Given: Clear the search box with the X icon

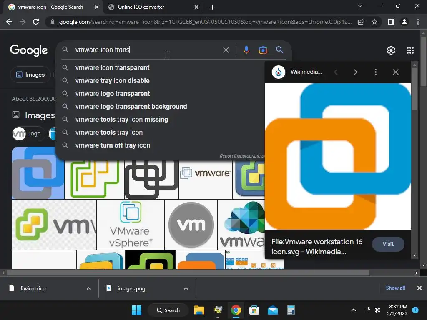Looking at the screenshot, I should point(226,50).
